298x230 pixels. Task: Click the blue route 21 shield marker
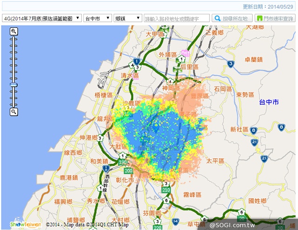254,142
